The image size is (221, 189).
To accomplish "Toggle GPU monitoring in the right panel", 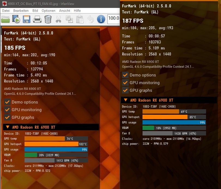I will point(125,83).
